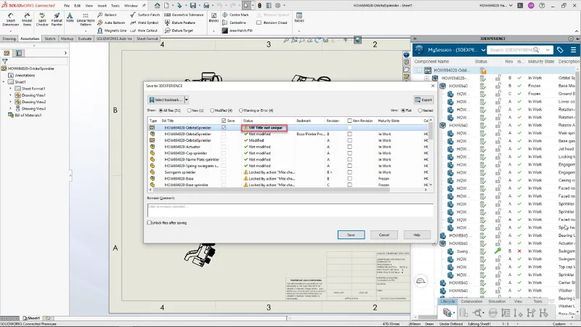This screenshot has height=327, width=581.
Task: Click the Geometric Tolerance tool
Action: click(x=187, y=15)
